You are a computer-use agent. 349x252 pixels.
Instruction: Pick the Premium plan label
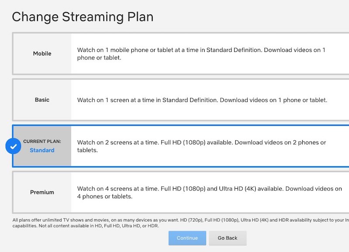[x=42, y=193]
